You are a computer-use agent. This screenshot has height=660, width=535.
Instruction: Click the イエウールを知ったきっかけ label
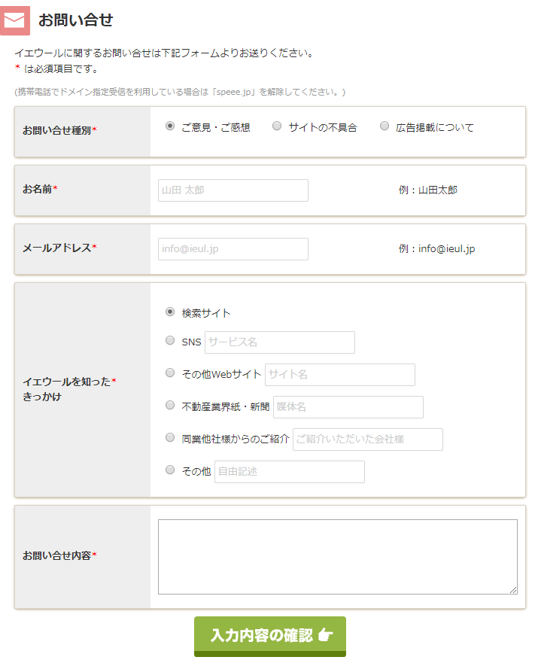[x=69, y=389]
